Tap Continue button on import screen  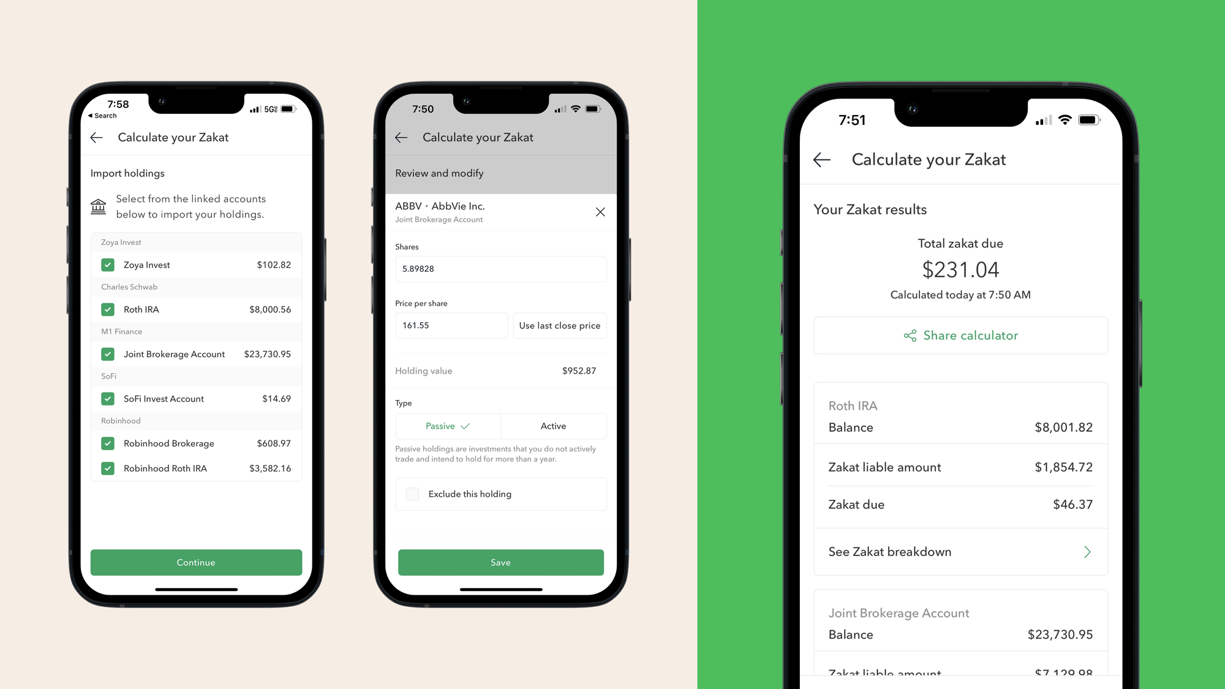coord(195,562)
